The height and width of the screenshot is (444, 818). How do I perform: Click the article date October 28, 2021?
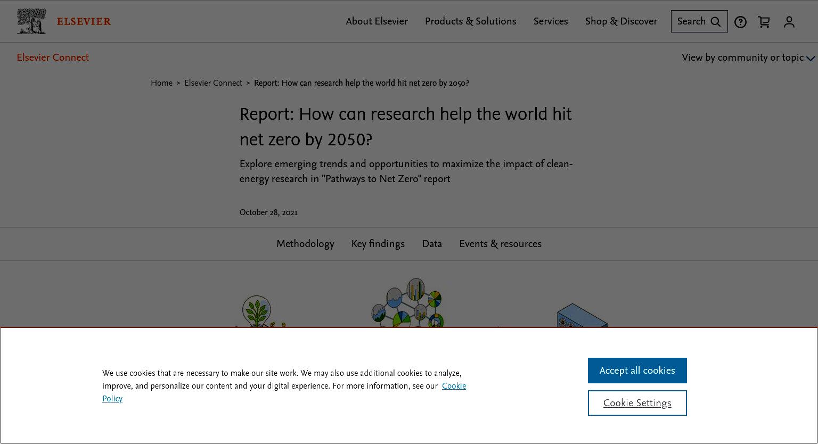tap(268, 212)
